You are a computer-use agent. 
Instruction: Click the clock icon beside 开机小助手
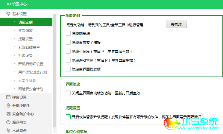8,105
